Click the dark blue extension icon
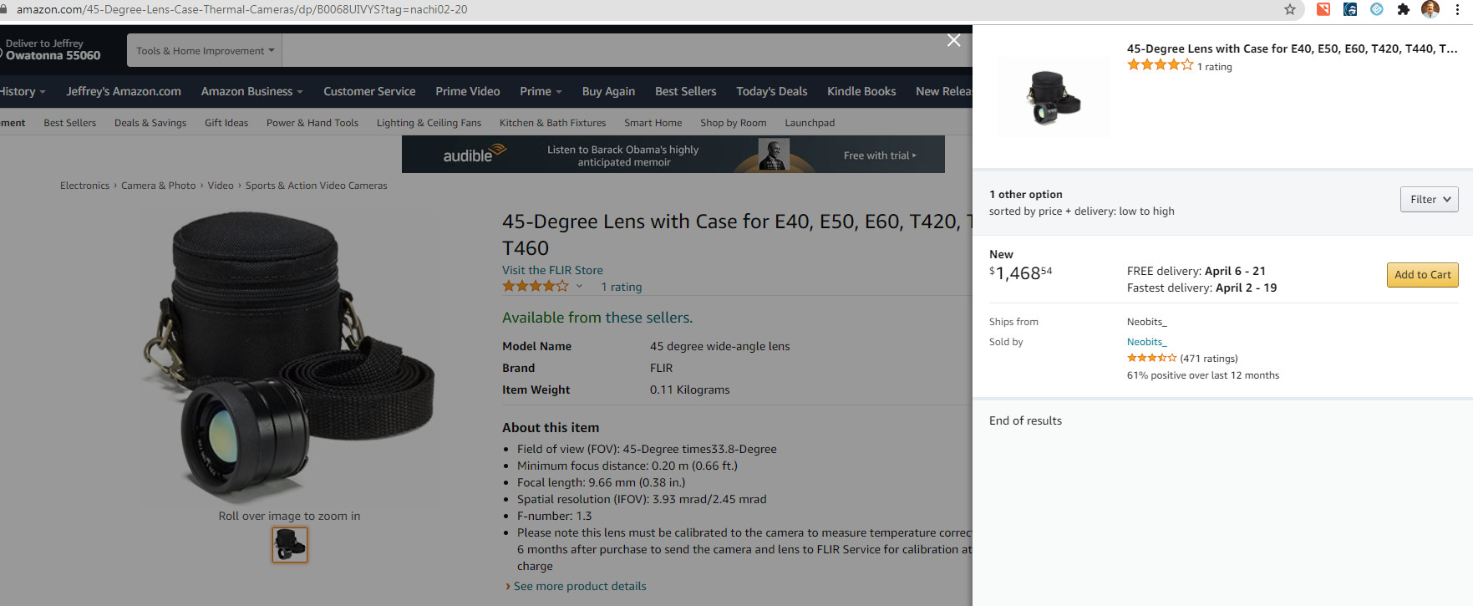This screenshot has height=606, width=1473. [x=1350, y=9]
